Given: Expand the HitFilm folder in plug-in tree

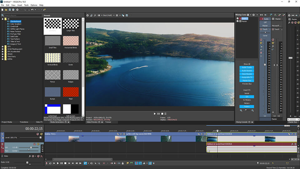Looking at the screenshot, I should 2,59.
